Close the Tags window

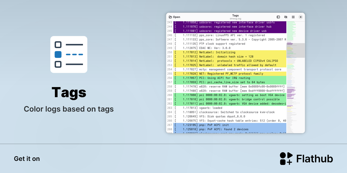click(301, 17)
